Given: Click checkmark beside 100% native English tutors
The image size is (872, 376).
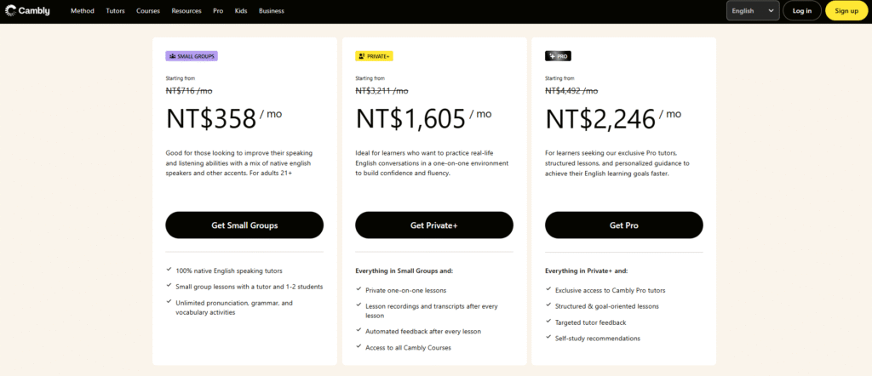Looking at the screenshot, I should (x=169, y=271).
